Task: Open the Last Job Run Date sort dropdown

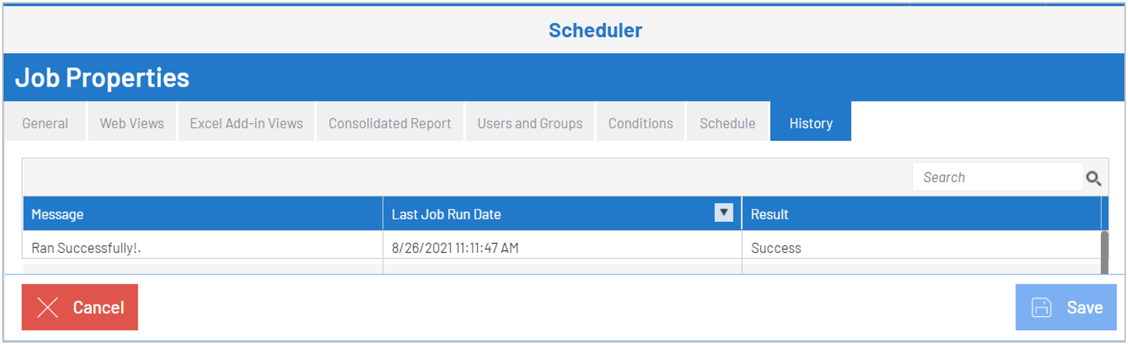Action: (724, 213)
